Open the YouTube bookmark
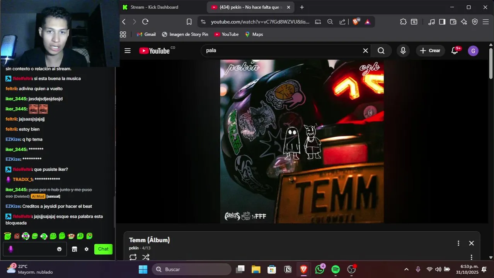The image size is (494, 278). pos(227,34)
